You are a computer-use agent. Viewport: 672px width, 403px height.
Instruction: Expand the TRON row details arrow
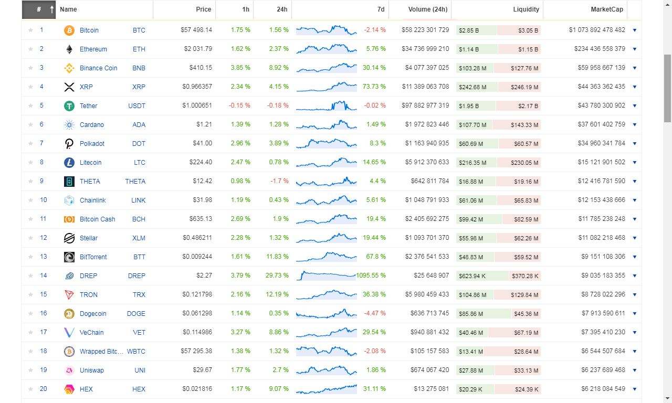[634, 295]
